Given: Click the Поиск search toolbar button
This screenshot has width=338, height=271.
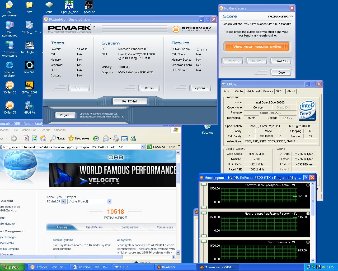Looking at the screenshot, I should [x=57, y=138].
